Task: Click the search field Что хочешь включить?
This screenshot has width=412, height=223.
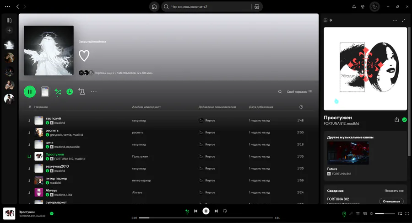Action: tap(207, 7)
